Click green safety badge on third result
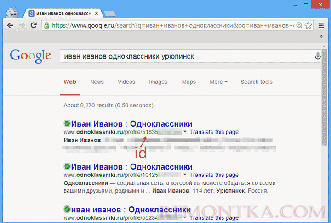This screenshot has height=223, width=331. click(67, 209)
